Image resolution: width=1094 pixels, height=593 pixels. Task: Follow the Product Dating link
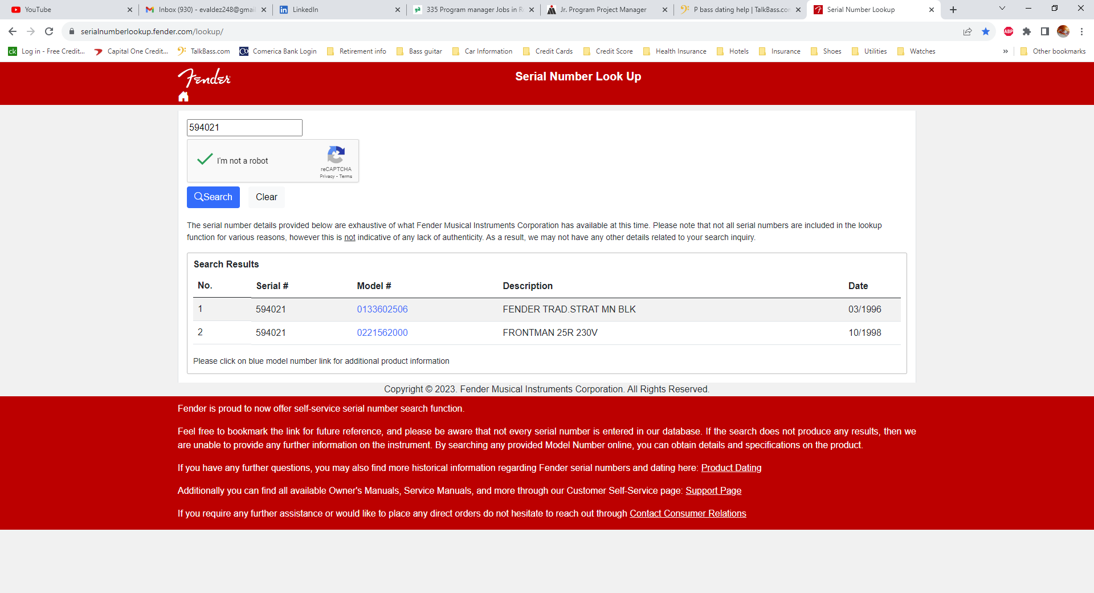(x=731, y=468)
